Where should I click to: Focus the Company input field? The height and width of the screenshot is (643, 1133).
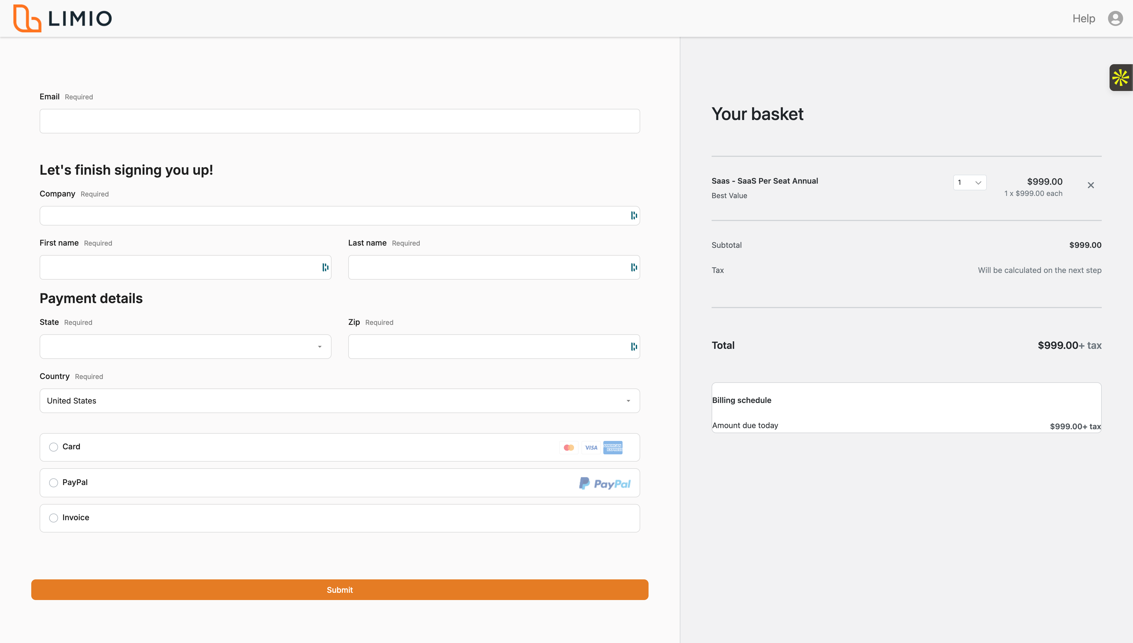pos(340,215)
